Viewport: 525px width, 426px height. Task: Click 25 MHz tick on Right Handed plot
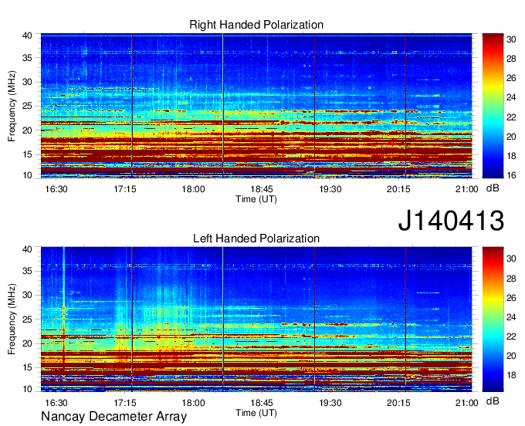27,106
